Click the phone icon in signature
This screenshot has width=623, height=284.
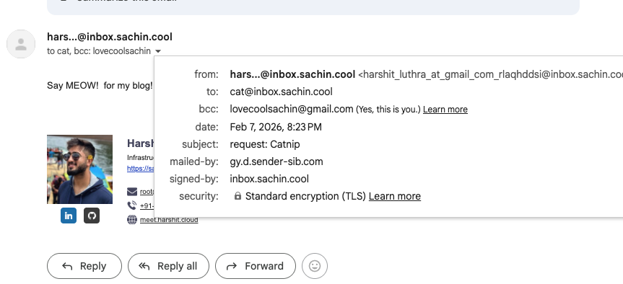pos(132,205)
